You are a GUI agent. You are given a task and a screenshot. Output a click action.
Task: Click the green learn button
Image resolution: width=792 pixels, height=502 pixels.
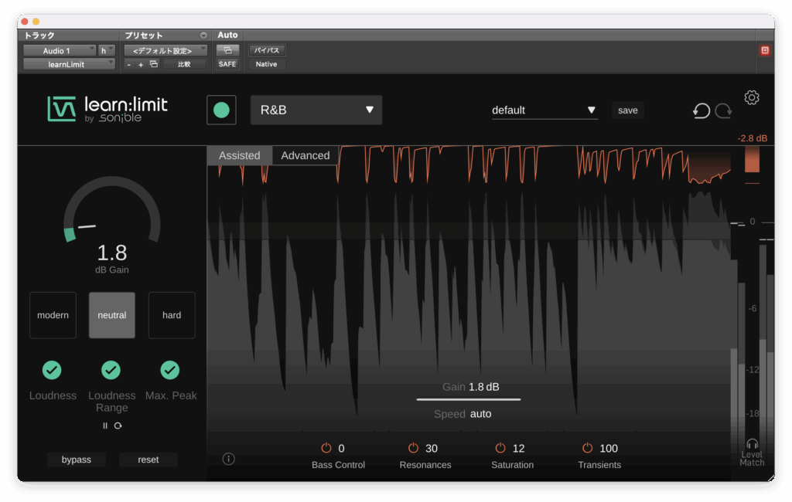[x=221, y=110]
